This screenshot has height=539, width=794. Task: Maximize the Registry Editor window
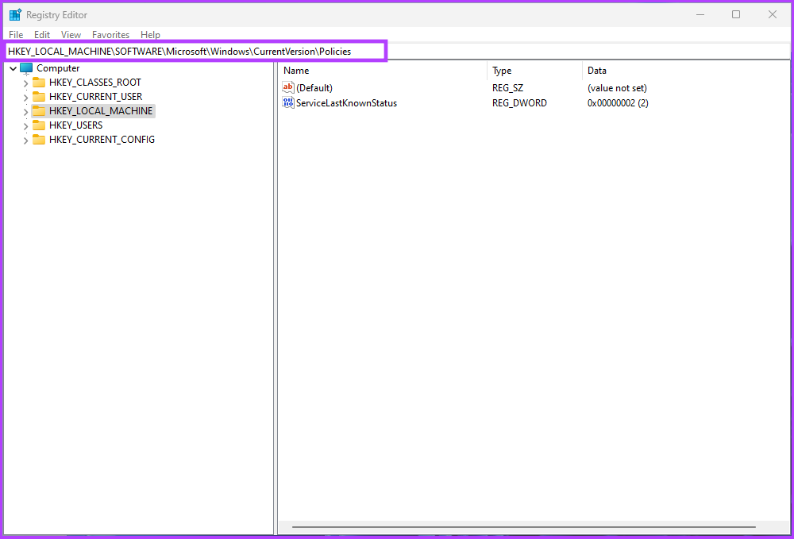736,14
